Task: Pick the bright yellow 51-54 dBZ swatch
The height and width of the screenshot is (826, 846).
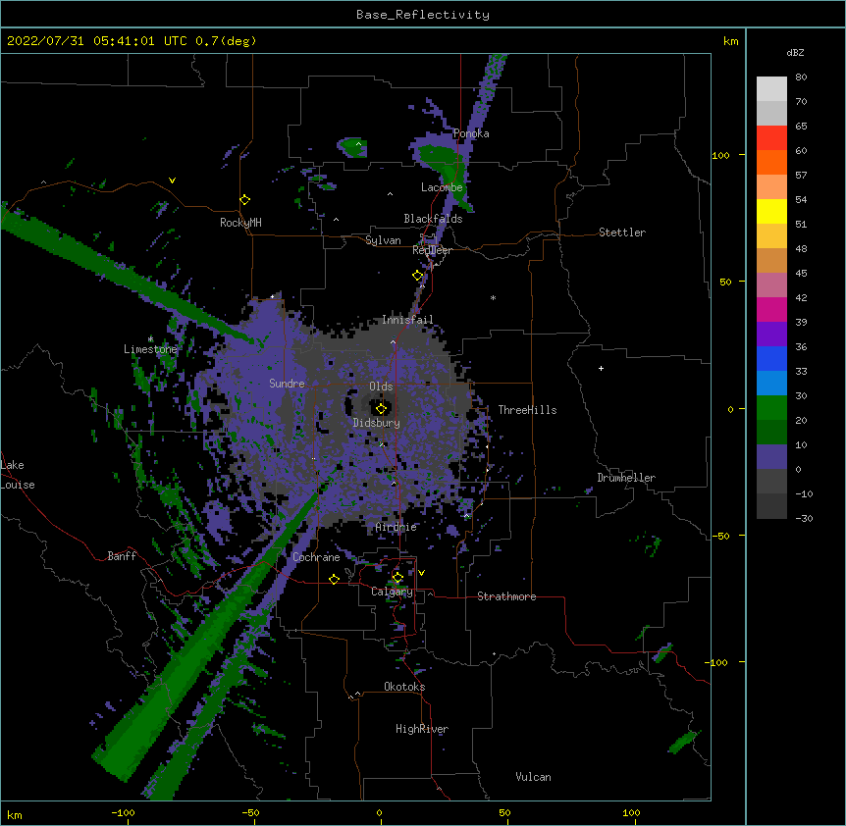Action: (771, 212)
